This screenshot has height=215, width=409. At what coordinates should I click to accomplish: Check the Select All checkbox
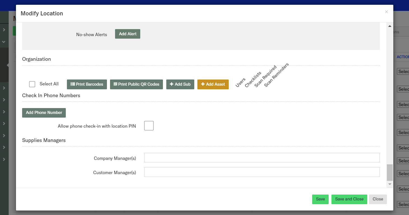(x=32, y=84)
